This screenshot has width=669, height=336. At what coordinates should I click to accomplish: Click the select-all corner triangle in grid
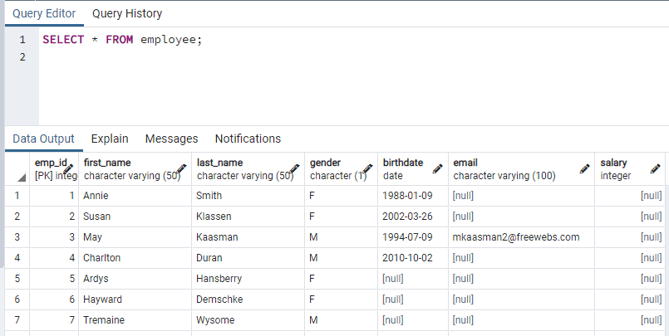tap(22, 178)
